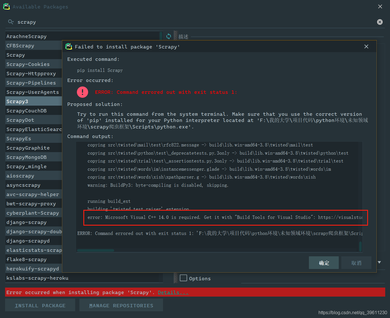Select aioscrapy package

[x=34, y=175]
